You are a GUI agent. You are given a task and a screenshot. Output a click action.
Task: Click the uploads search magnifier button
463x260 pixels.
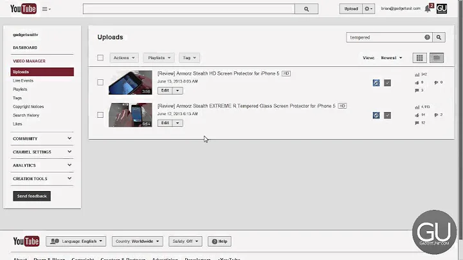439,37
